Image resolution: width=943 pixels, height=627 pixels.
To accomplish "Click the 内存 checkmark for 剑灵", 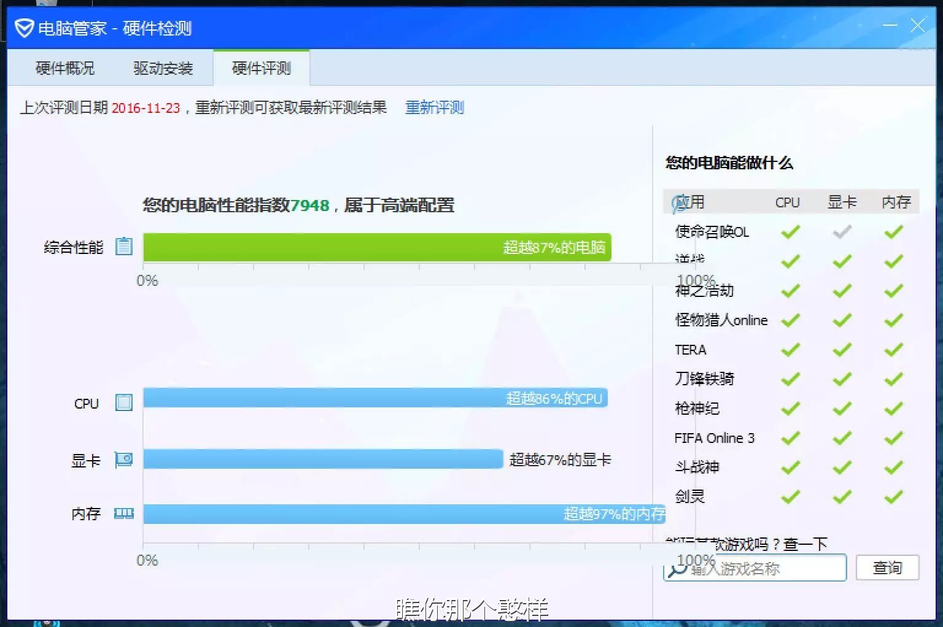I will point(894,497).
